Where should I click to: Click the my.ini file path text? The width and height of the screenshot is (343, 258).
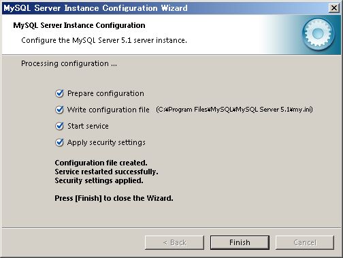(x=234, y=110)
